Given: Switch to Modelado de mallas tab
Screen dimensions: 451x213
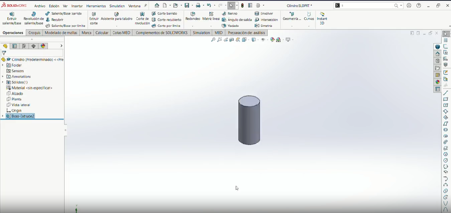Looking at the screenshot, I should pos(61,33).
